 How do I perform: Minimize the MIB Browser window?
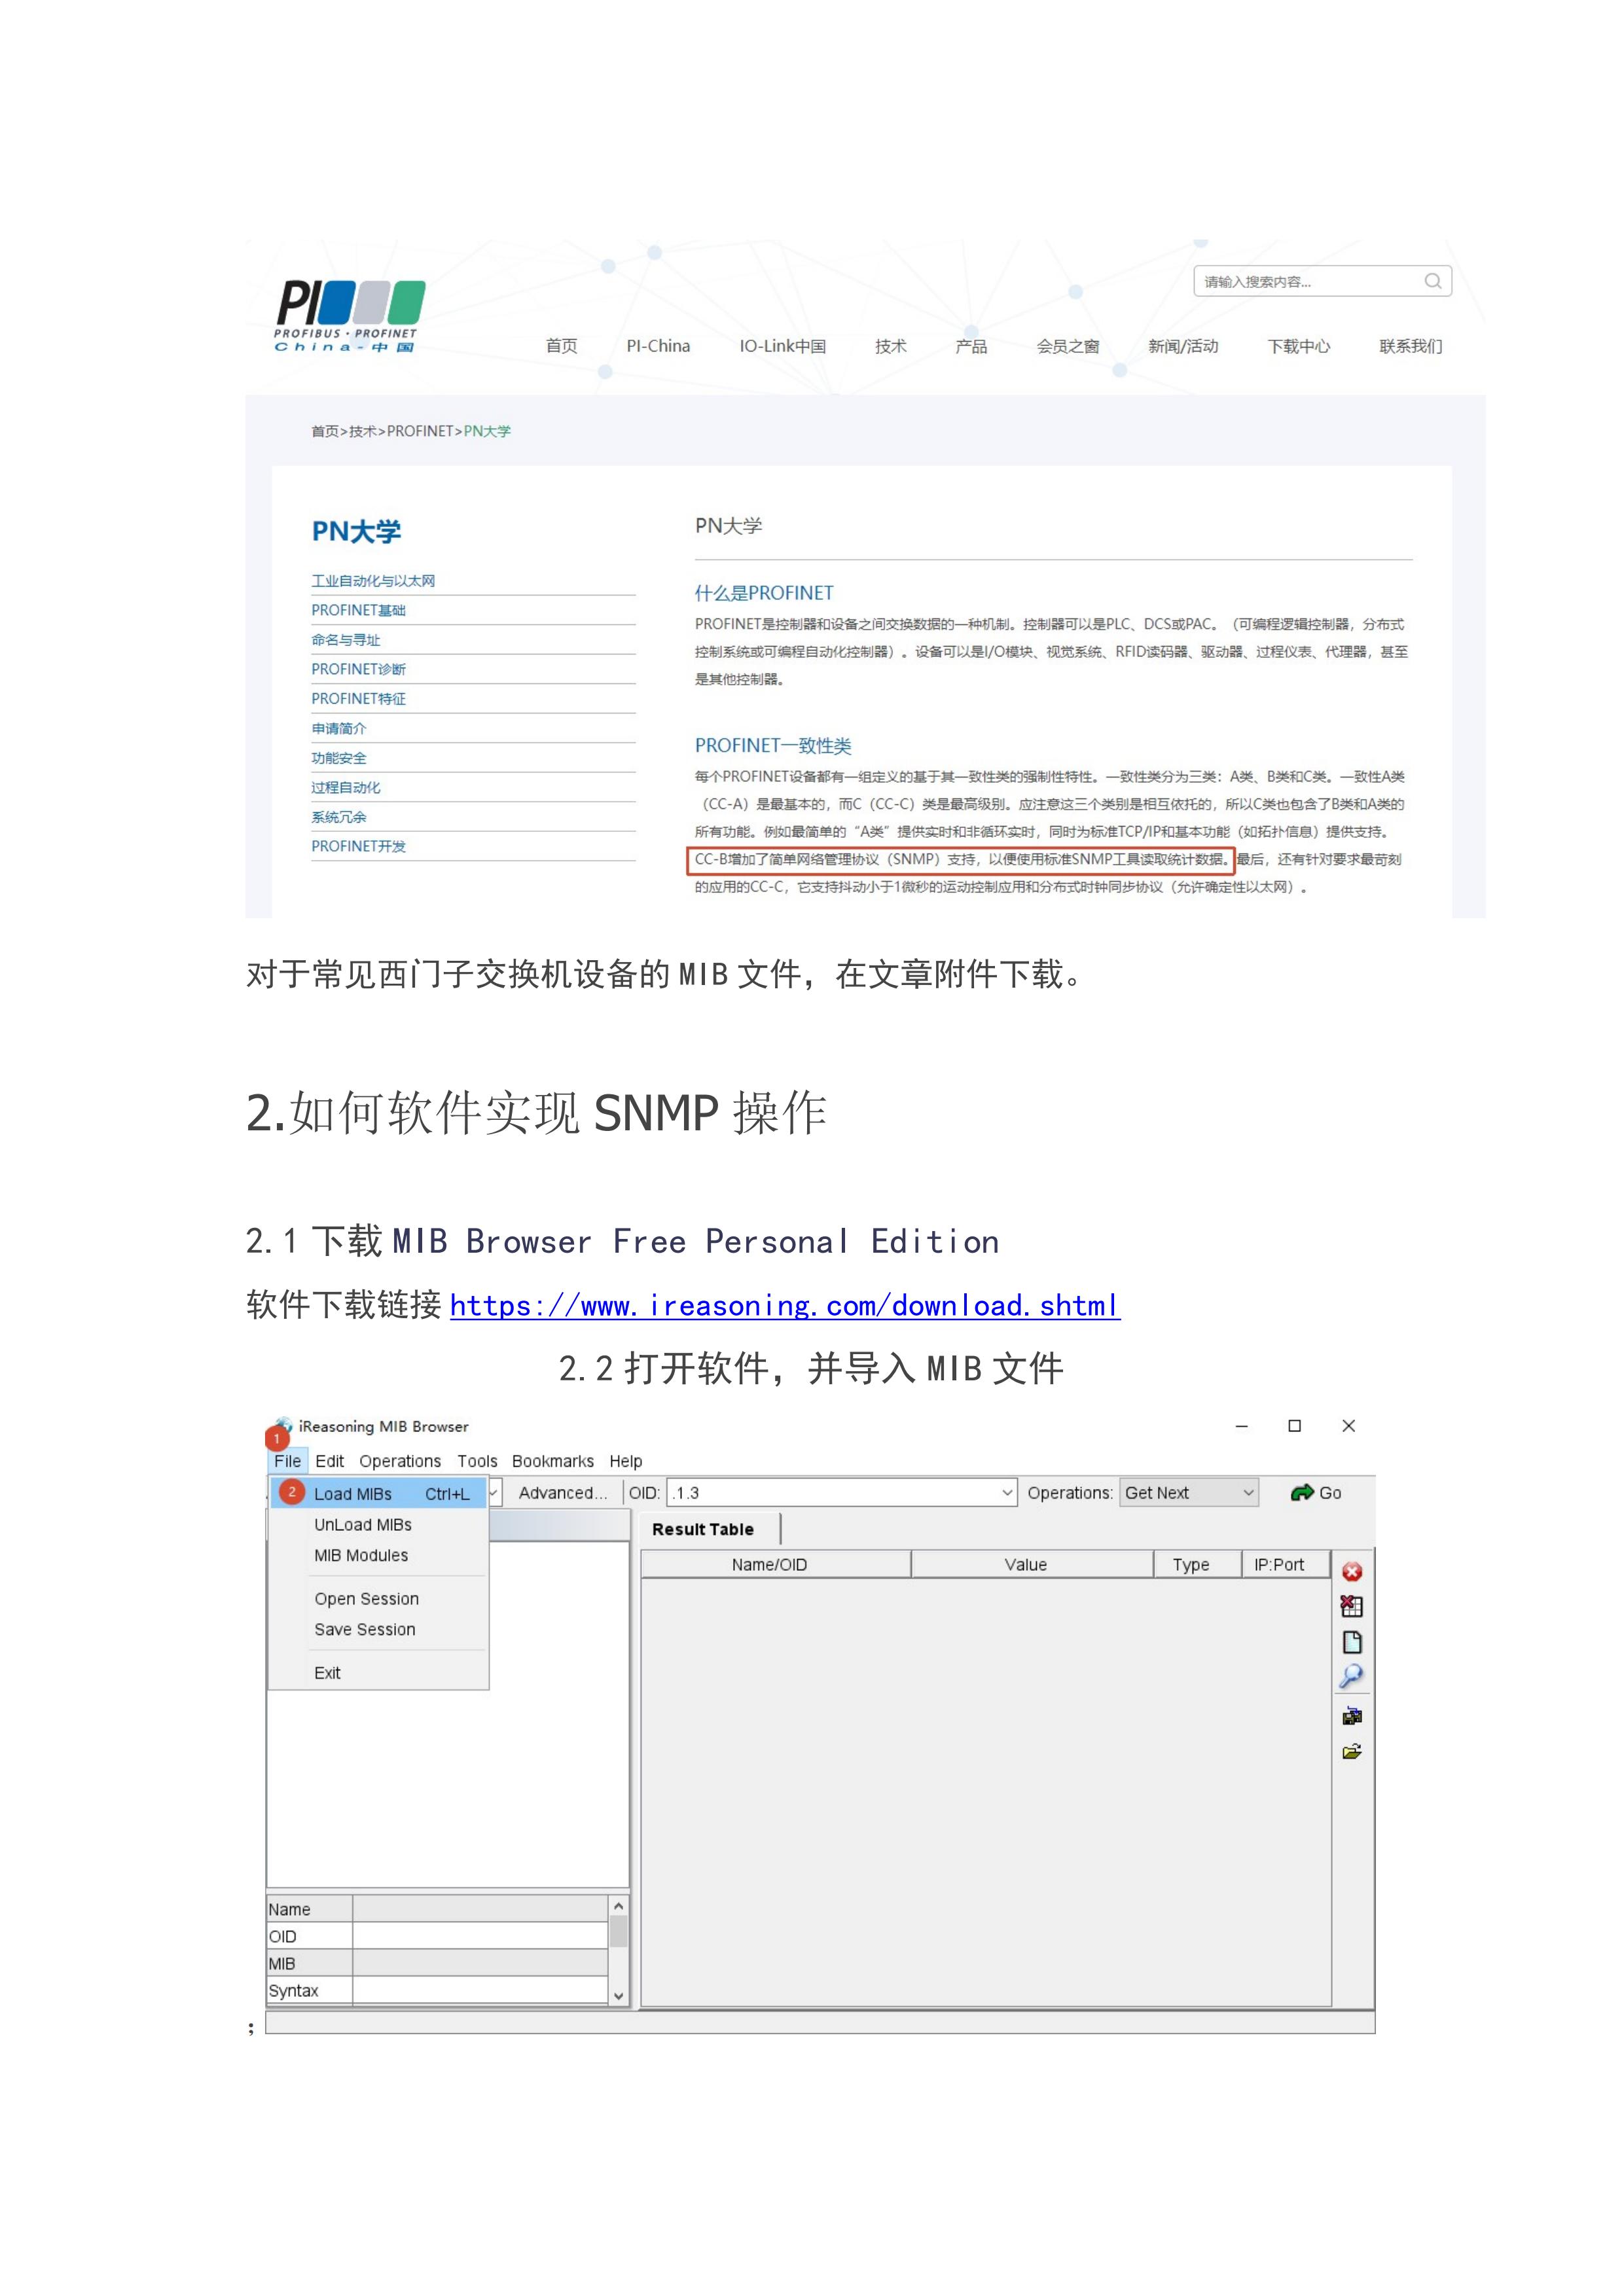1241,1426
